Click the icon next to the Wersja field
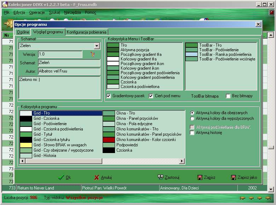 tap(93, 54)
